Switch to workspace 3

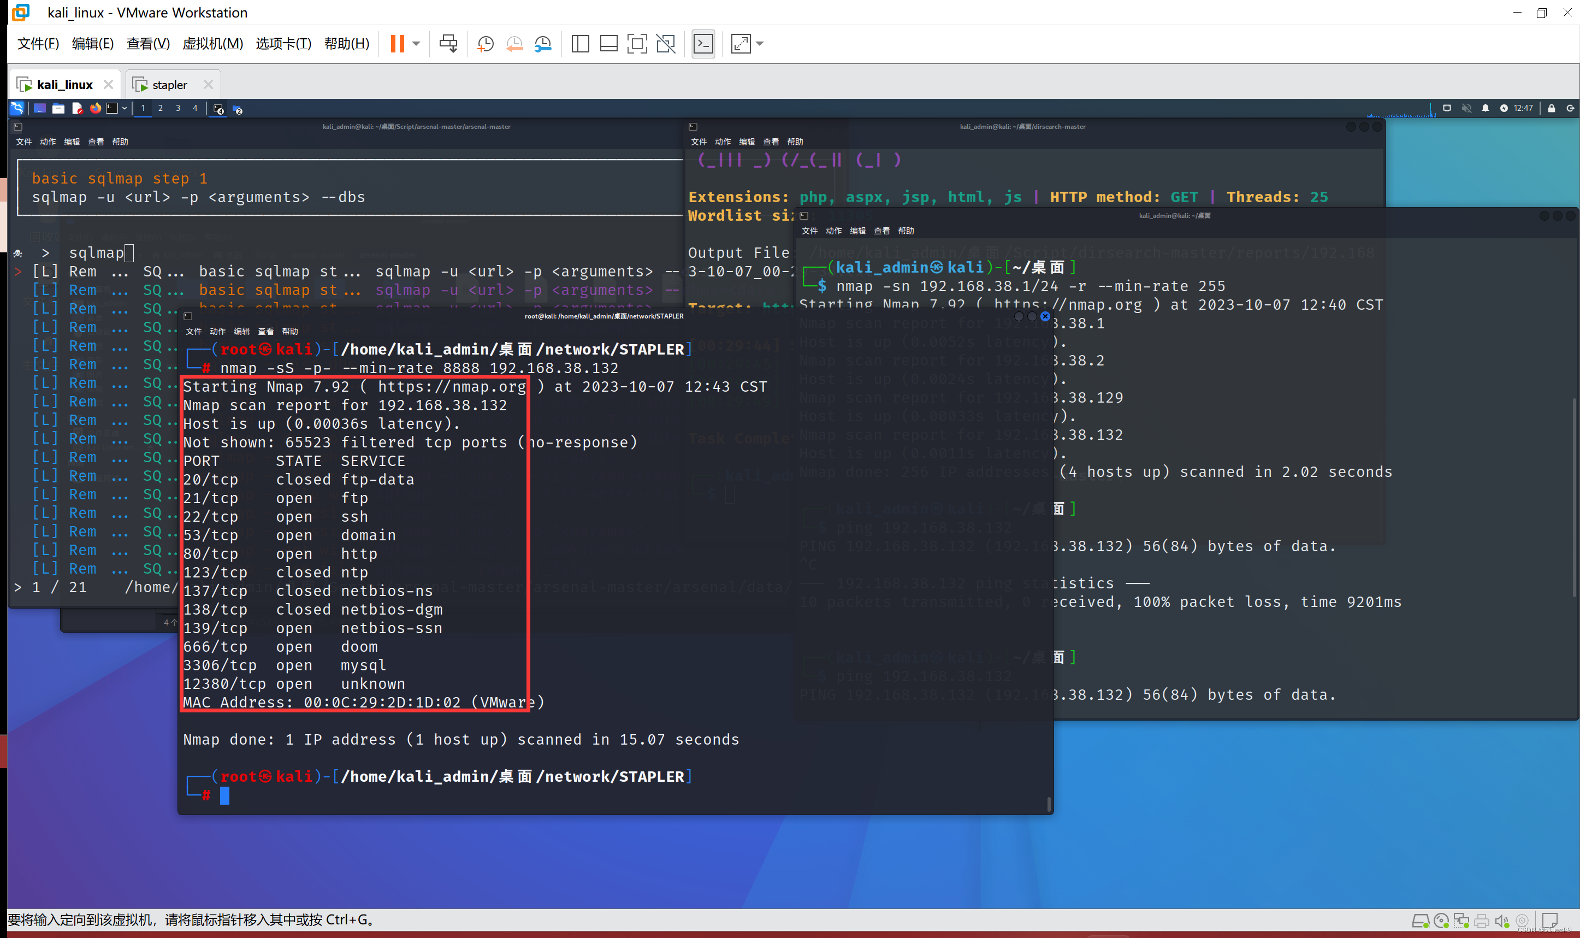(177, 108)
